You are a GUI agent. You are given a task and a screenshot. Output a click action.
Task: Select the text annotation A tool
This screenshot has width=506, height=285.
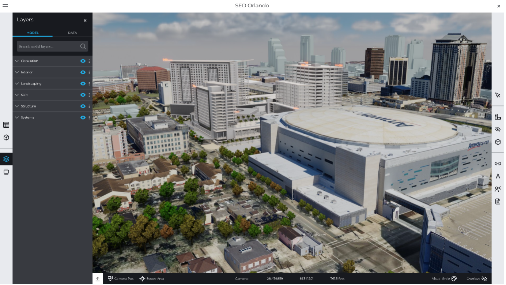pos(498,176)
